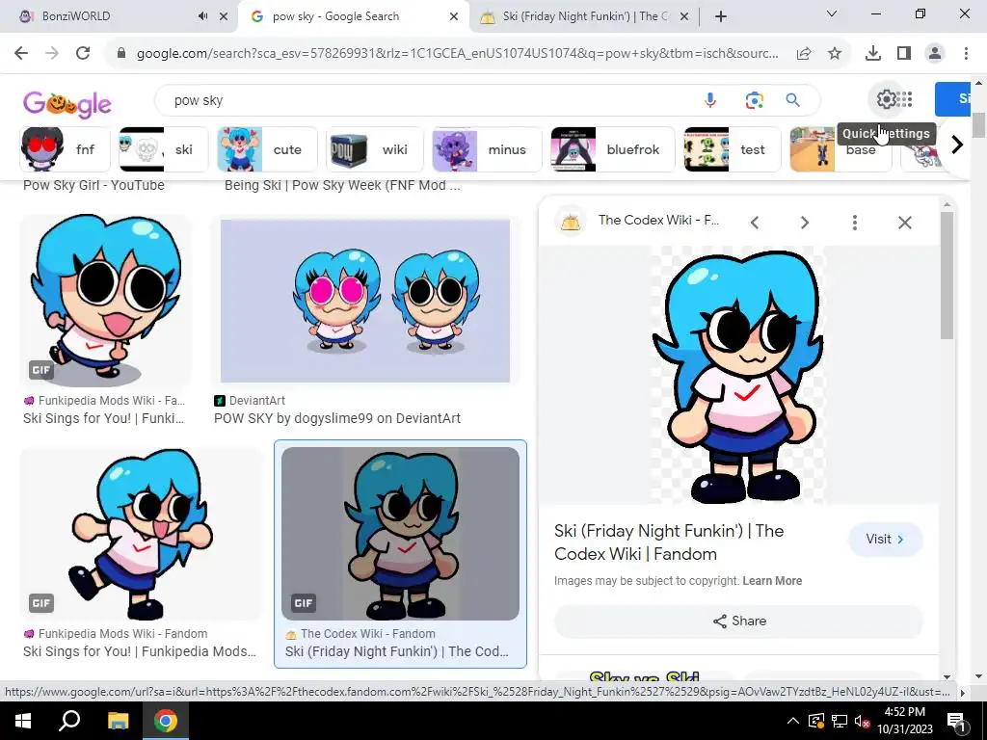This screenshot has width=987, height=740.
Task: Filter results by the cute chip
Action: point(268,149)
